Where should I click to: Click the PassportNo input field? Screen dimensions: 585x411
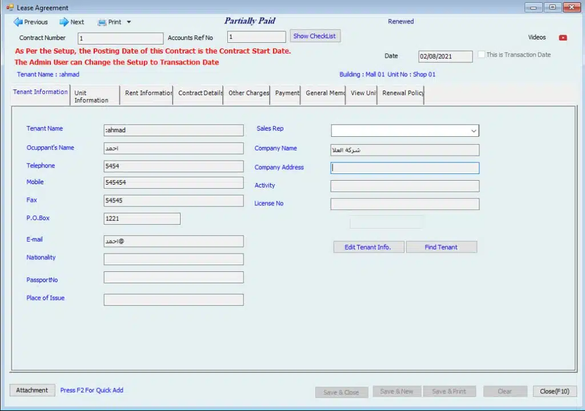pos(174,278)
